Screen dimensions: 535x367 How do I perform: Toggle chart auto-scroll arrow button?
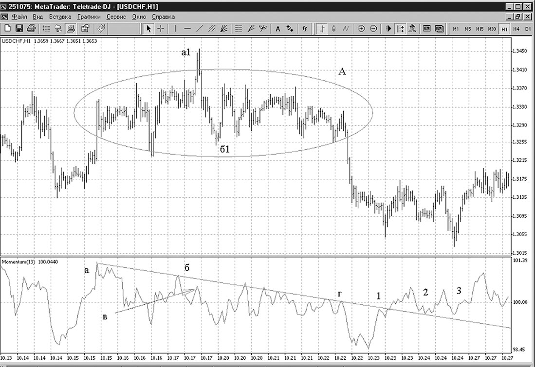pos(388,29)
